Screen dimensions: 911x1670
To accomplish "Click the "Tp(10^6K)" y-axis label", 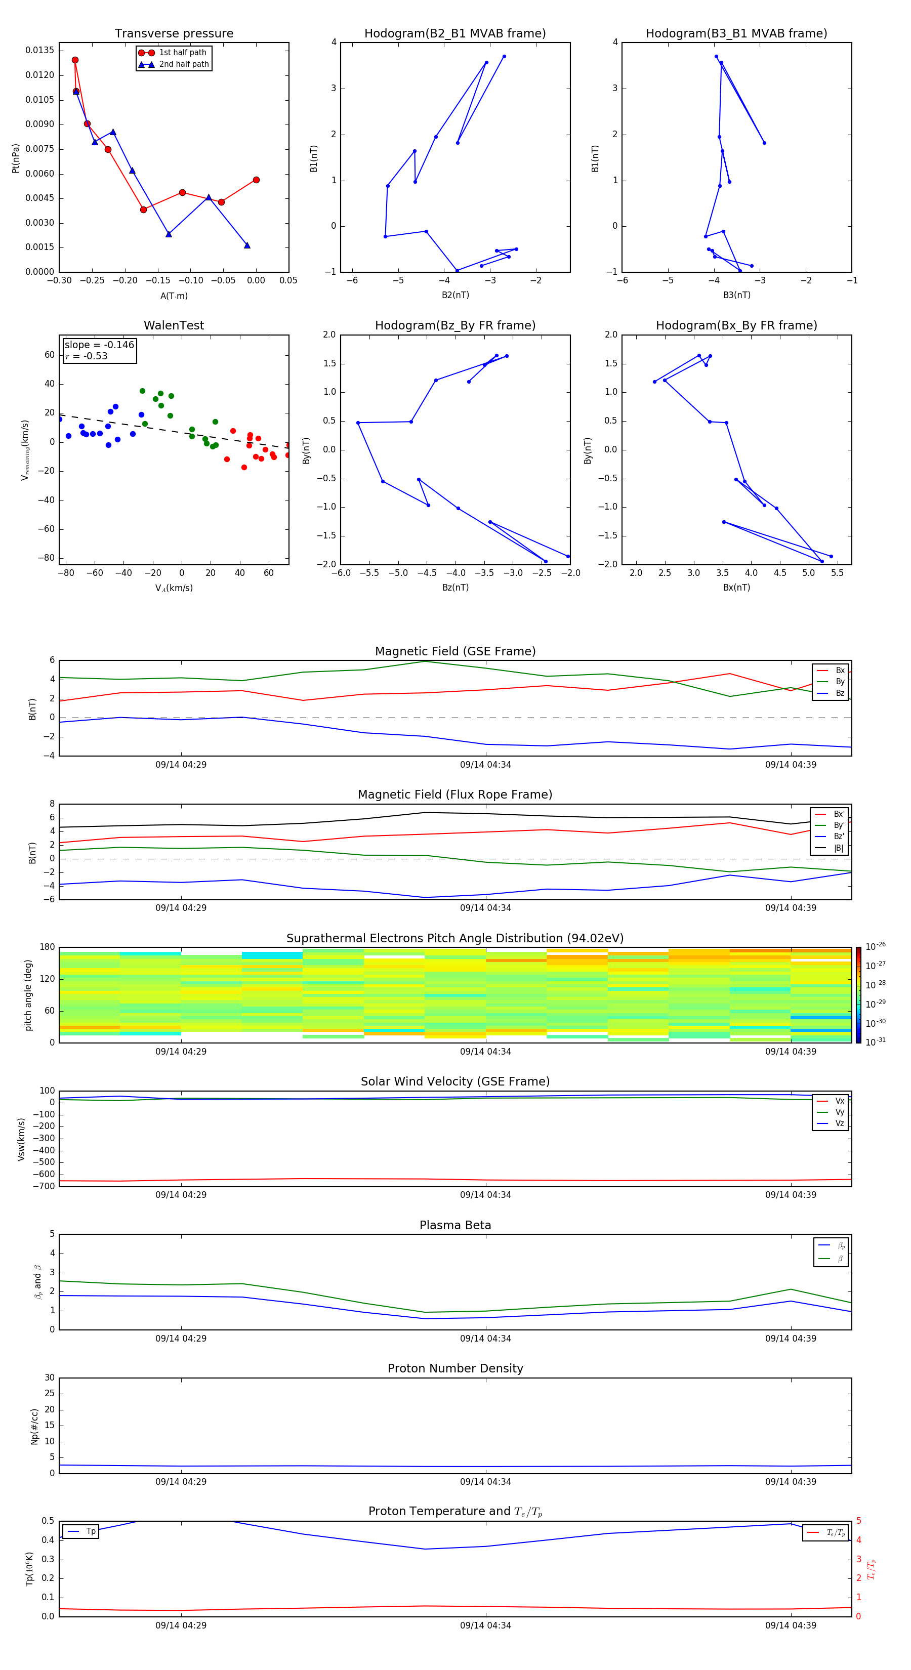I will click(29, 1569).
